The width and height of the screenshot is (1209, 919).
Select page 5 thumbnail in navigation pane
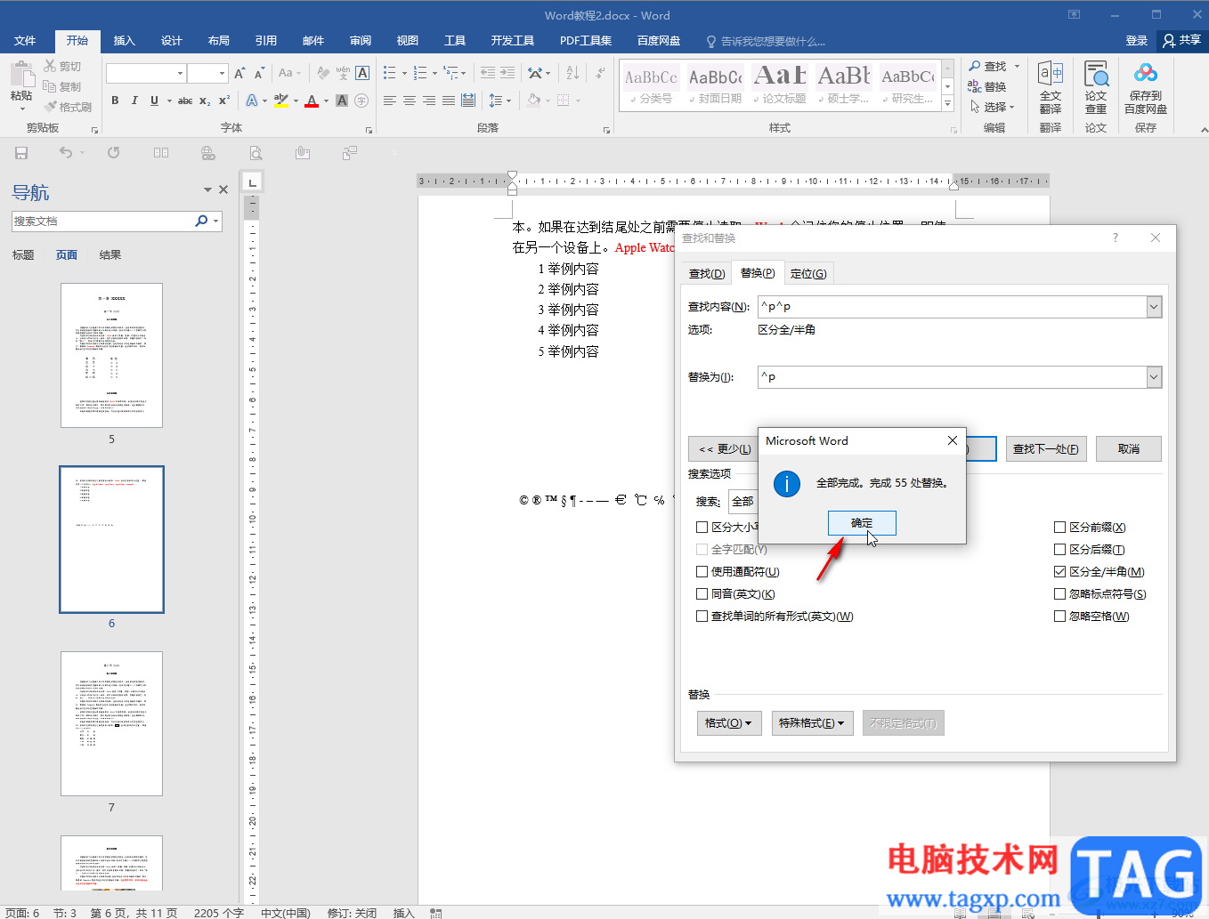pos(111,355)
